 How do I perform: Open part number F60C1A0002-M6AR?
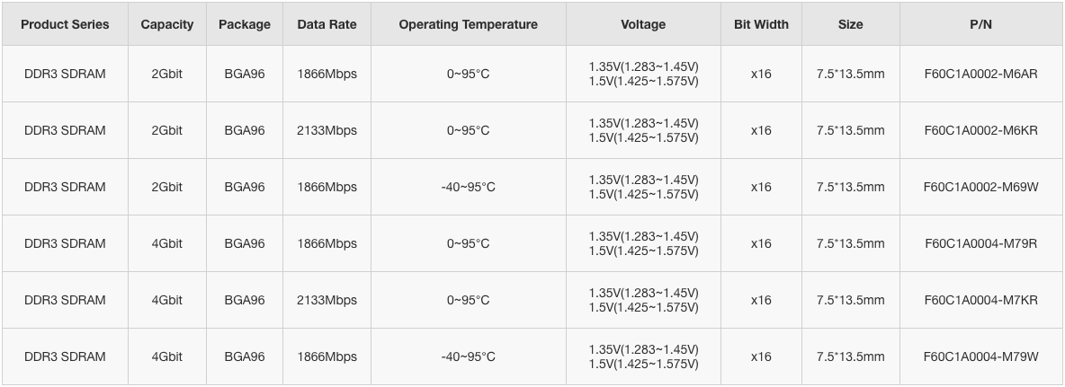(980, 74)
